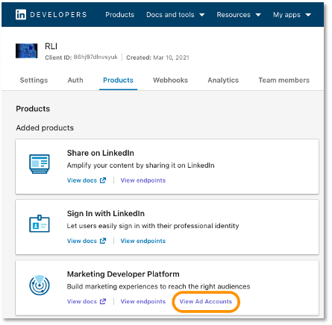Screen dimensions: 332x325
Task: Click the Share on LinkedIn product icon
Action: pyautogui.click(x=40, y=164)
